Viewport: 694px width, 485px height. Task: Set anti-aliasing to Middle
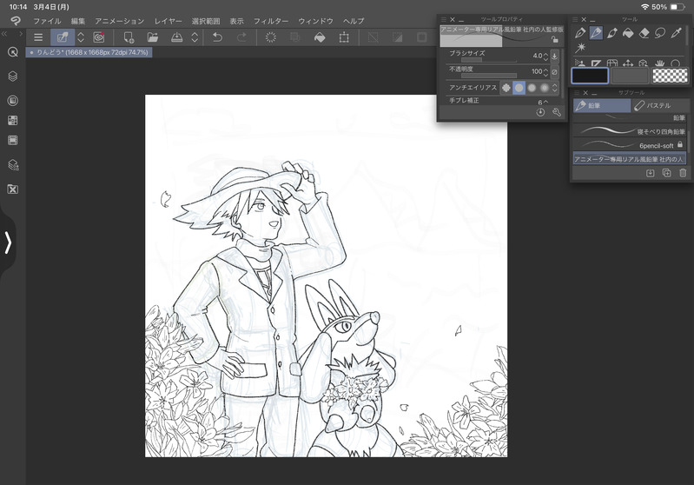(x=532, y=88)
